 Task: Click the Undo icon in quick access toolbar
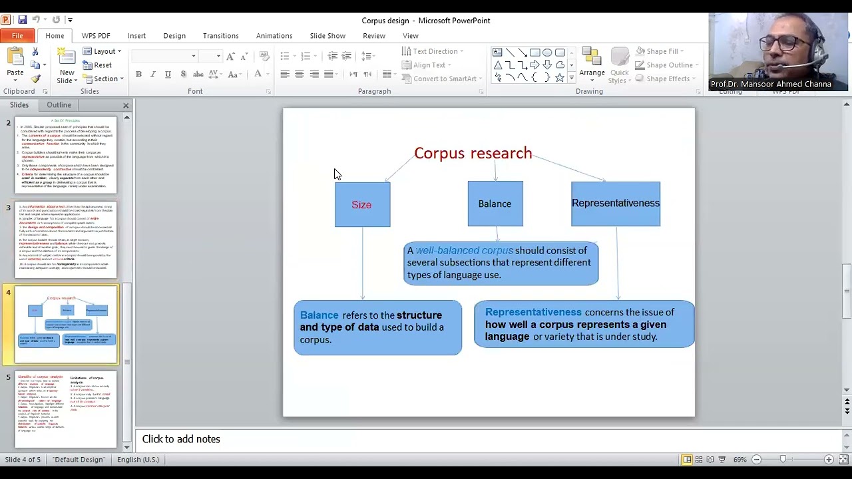[x=37, y=20]
